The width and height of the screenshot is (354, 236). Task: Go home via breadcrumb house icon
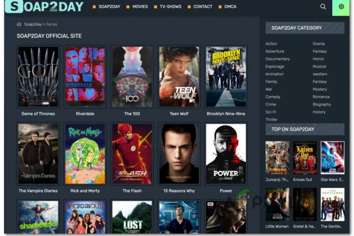click(x=19, y=24)
